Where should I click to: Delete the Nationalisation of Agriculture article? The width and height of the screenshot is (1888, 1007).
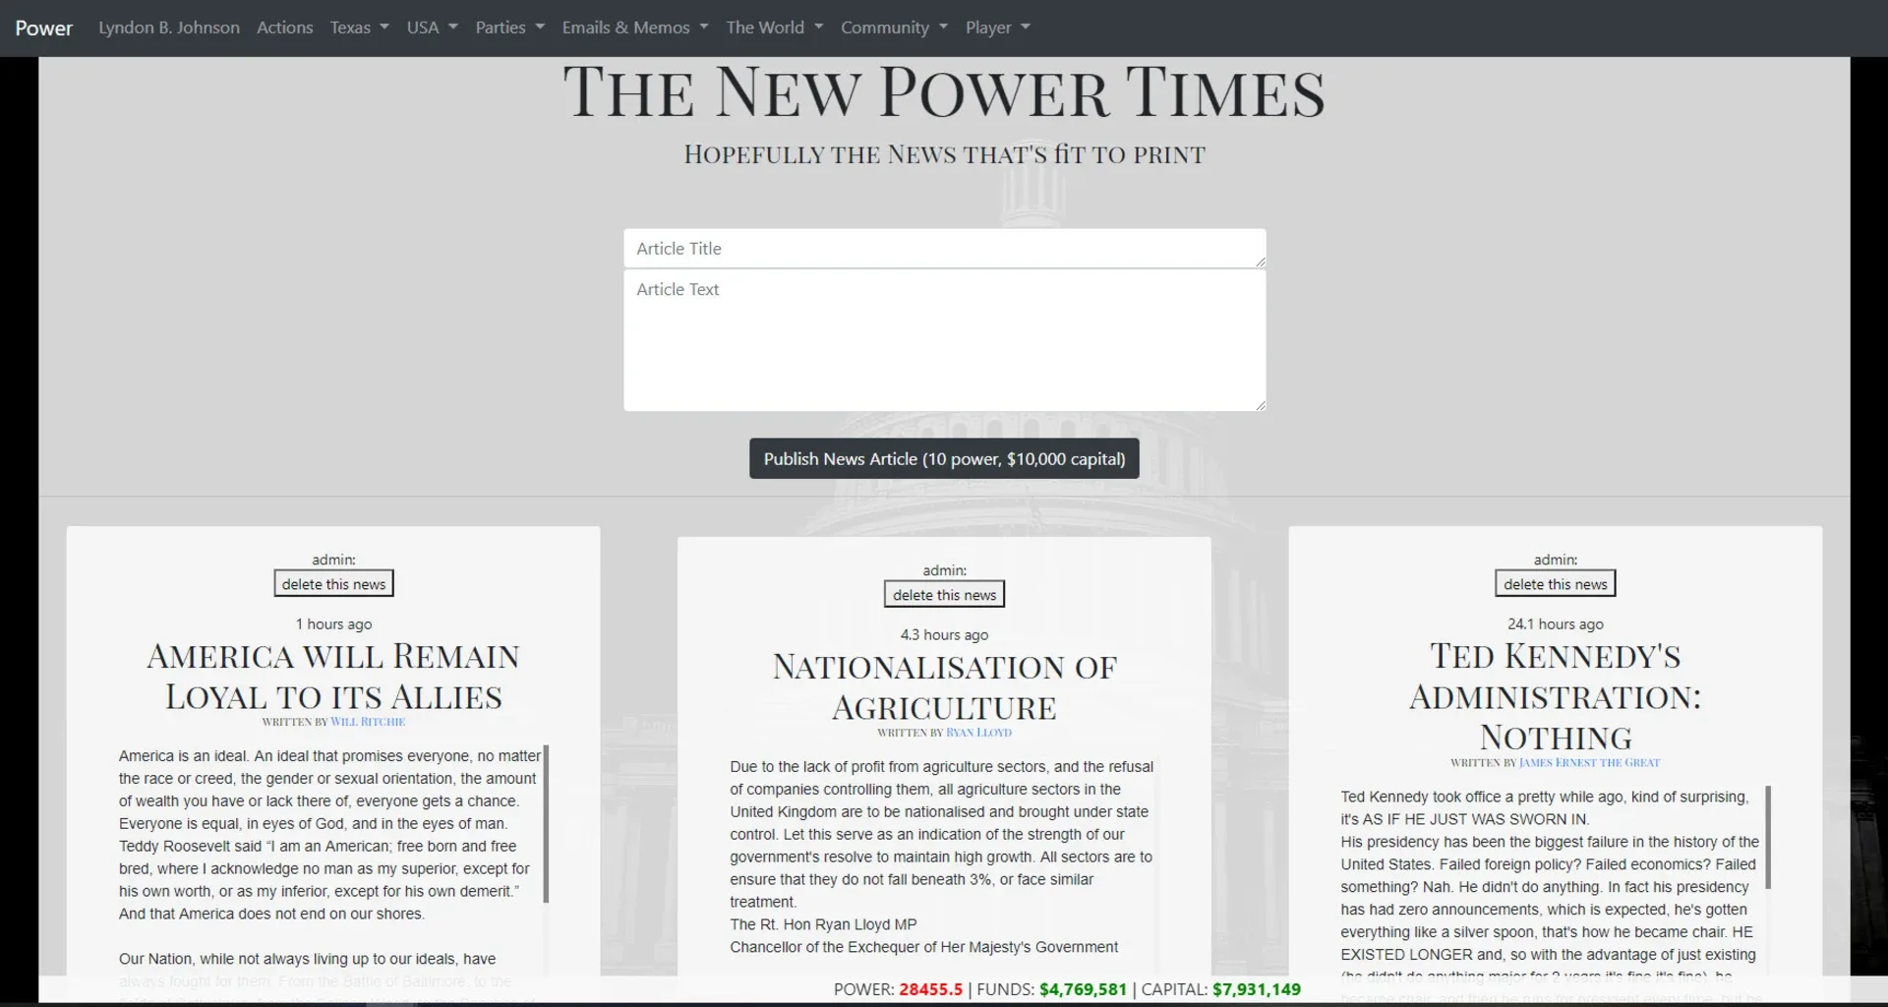coord(944,595)
